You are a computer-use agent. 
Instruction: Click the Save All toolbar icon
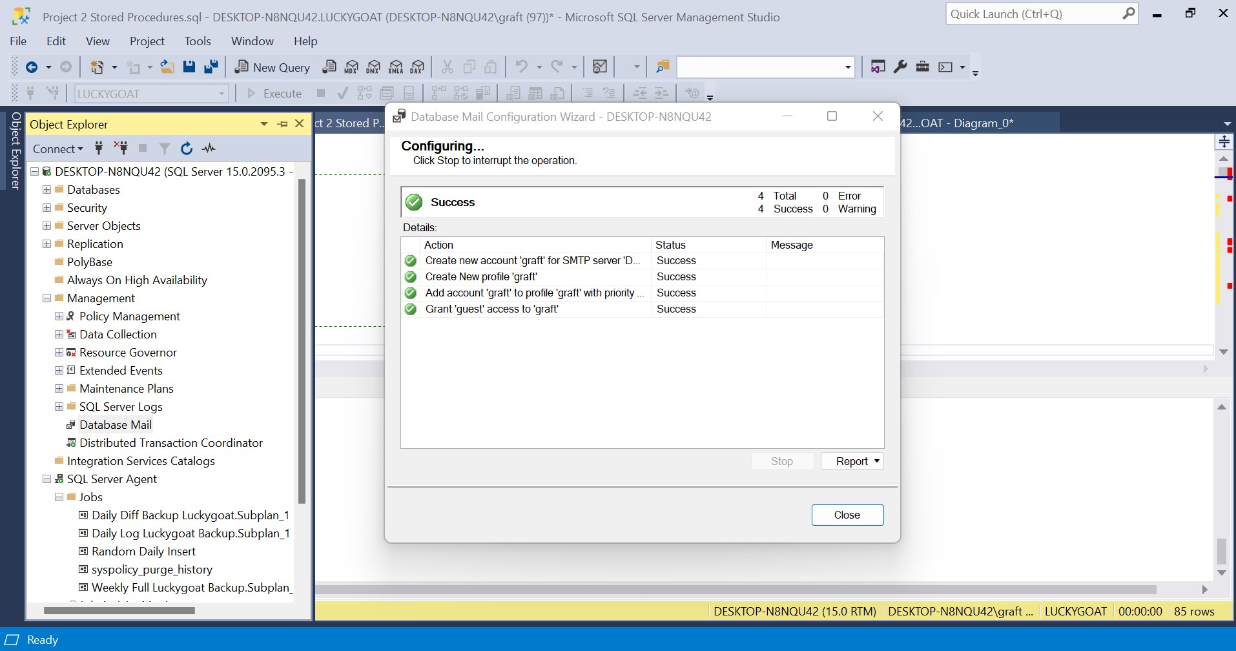pyautogui.click(x=211, y=67)
